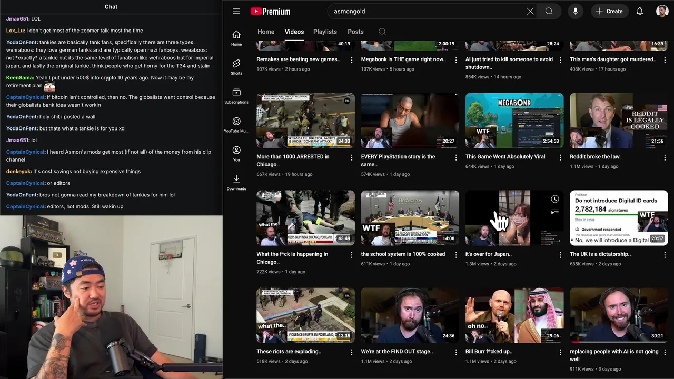Viewport: 674px width, 379px height.
Task: Open 'These riots are exploding..' title
Action: pos(289,352)
